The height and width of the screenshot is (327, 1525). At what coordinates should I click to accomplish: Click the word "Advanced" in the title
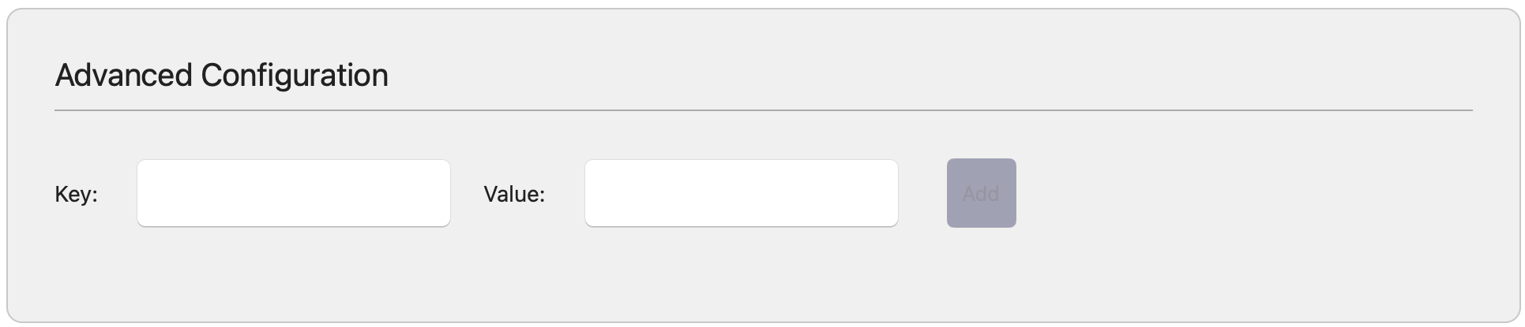pyautogui.click(x=124, y=76)
